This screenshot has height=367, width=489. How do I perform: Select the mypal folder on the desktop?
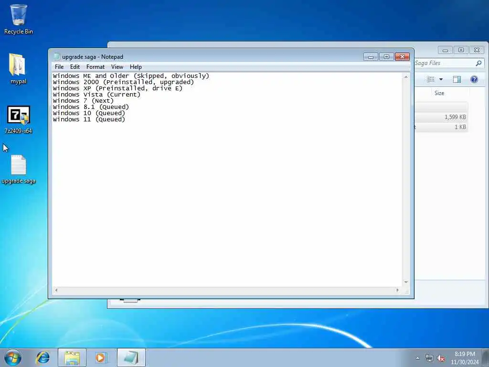pyautogui.click(x=18, y=69)
